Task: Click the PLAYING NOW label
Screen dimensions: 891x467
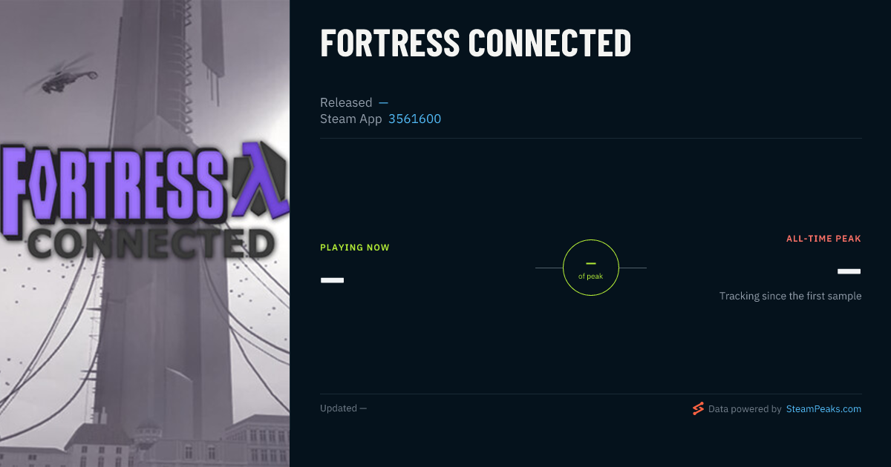Action: 355,248
